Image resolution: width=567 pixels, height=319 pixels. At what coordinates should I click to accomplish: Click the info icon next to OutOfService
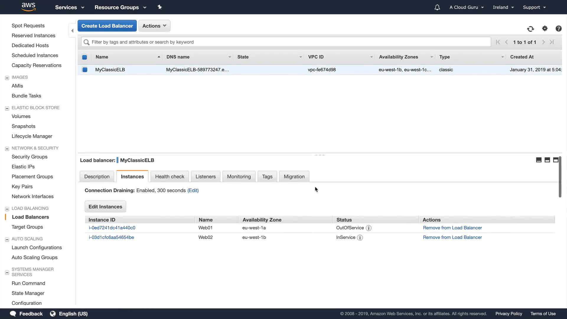[369, 228]
